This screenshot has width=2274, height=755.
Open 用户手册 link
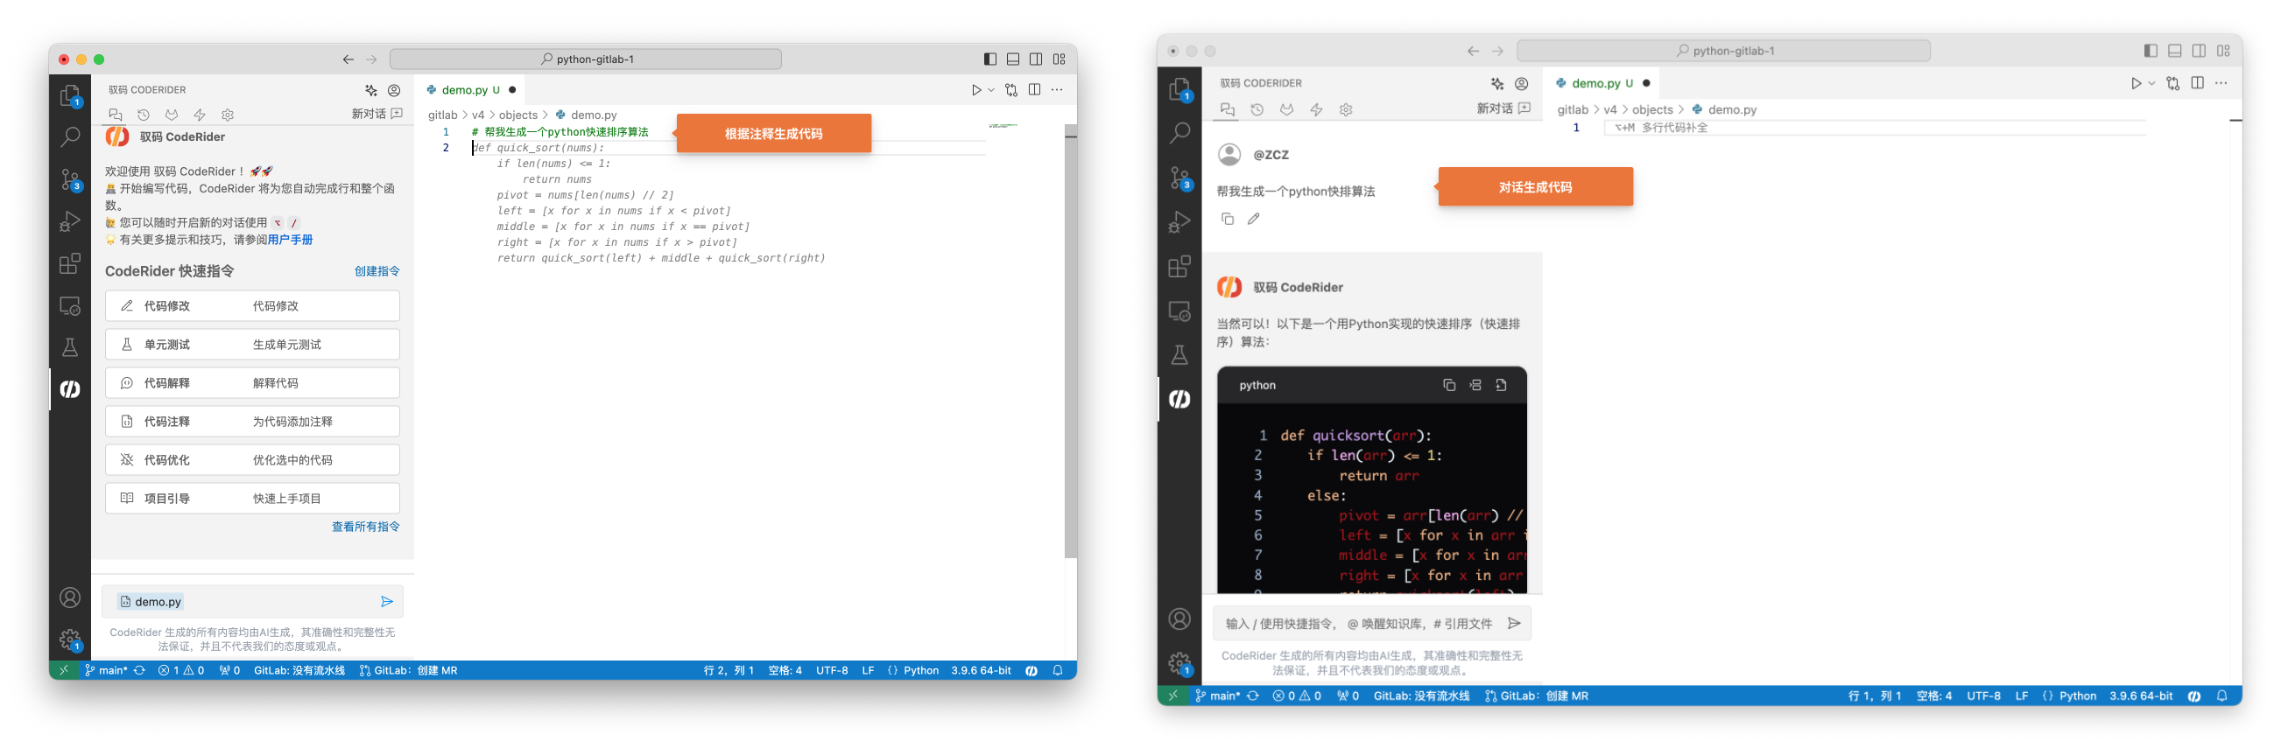pyautogui.click(x=290, y=240)
